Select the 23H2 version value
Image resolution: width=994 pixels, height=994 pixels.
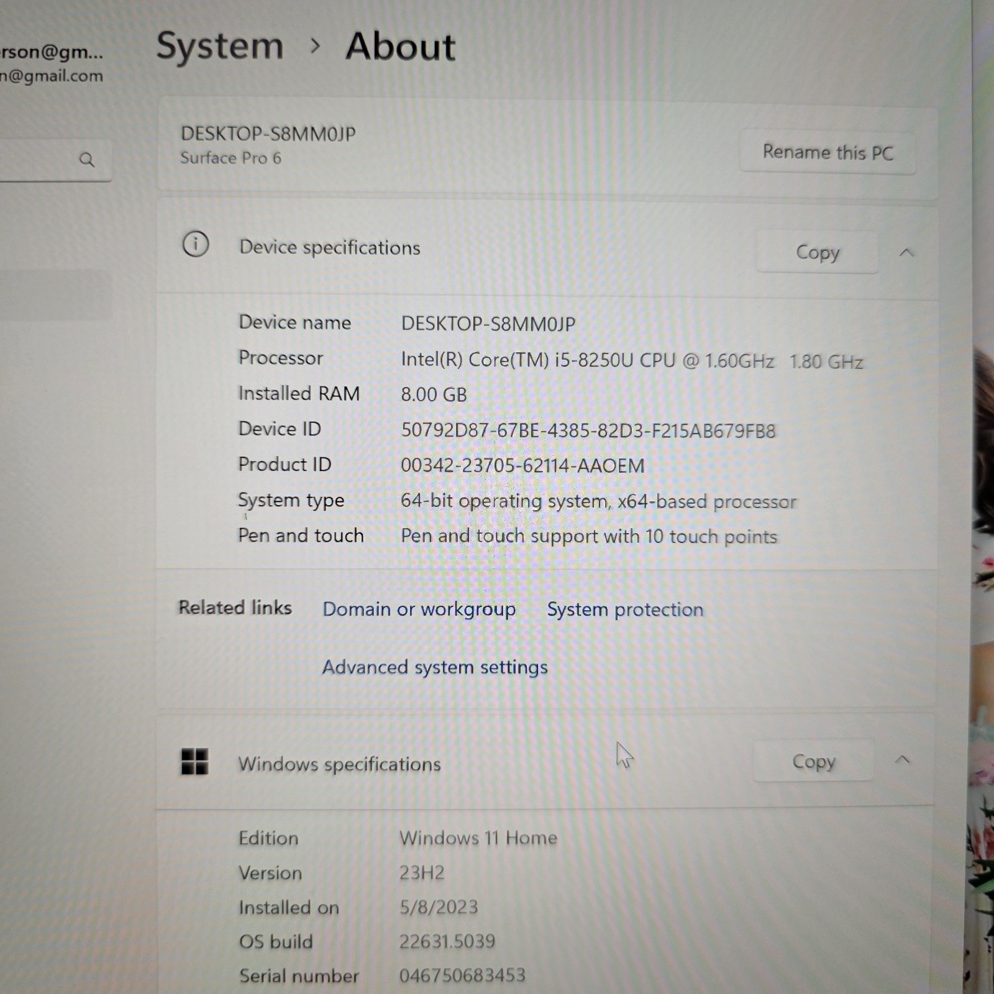(x=422, y=873)
